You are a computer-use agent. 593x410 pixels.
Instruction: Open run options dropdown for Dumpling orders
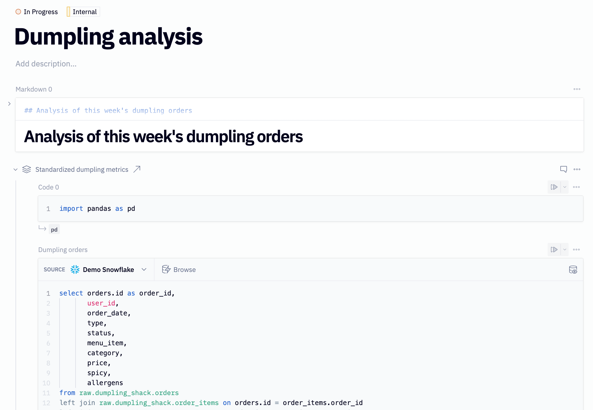point(565,250)
